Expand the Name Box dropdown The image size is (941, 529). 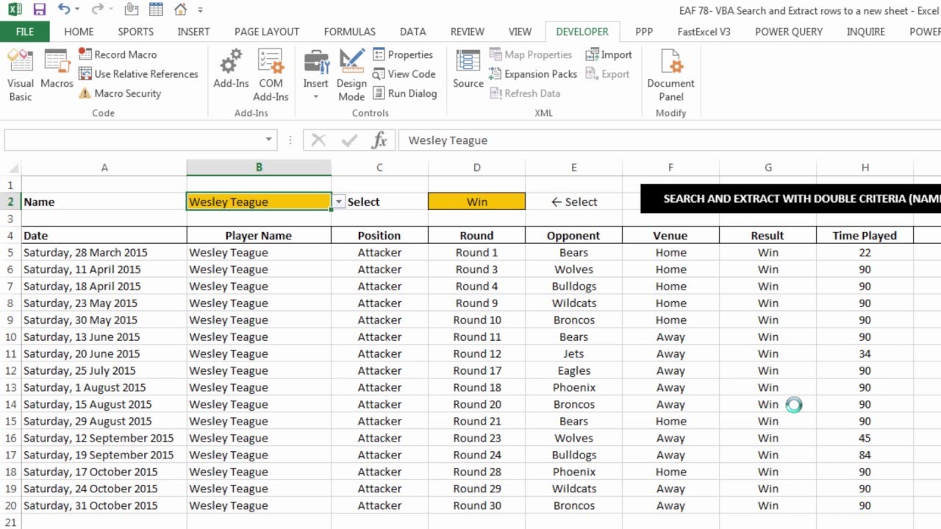[269, 140]
